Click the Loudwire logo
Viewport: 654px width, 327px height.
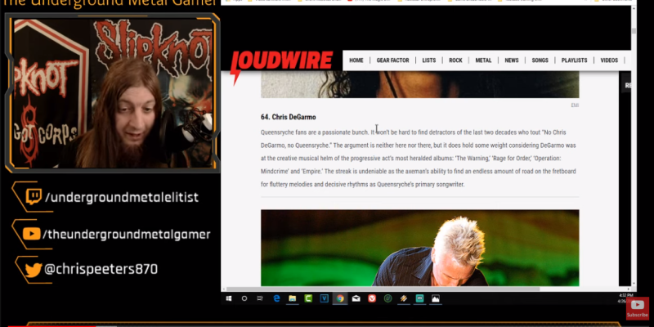281,61
